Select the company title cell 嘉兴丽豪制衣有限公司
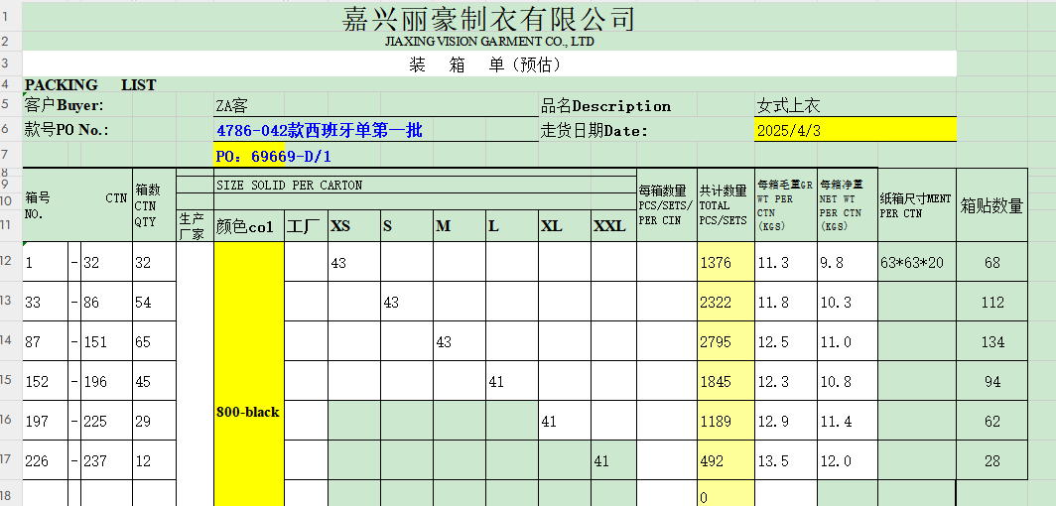 pos(488,18)
